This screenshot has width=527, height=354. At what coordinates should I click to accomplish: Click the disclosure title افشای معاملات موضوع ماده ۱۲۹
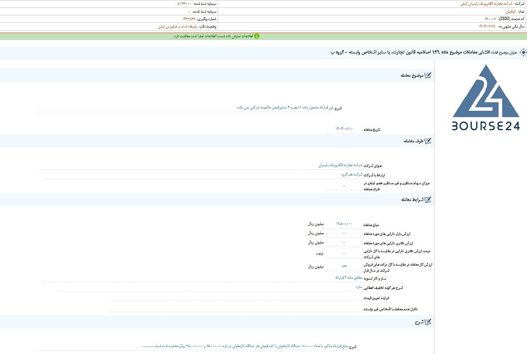(410, 53)
